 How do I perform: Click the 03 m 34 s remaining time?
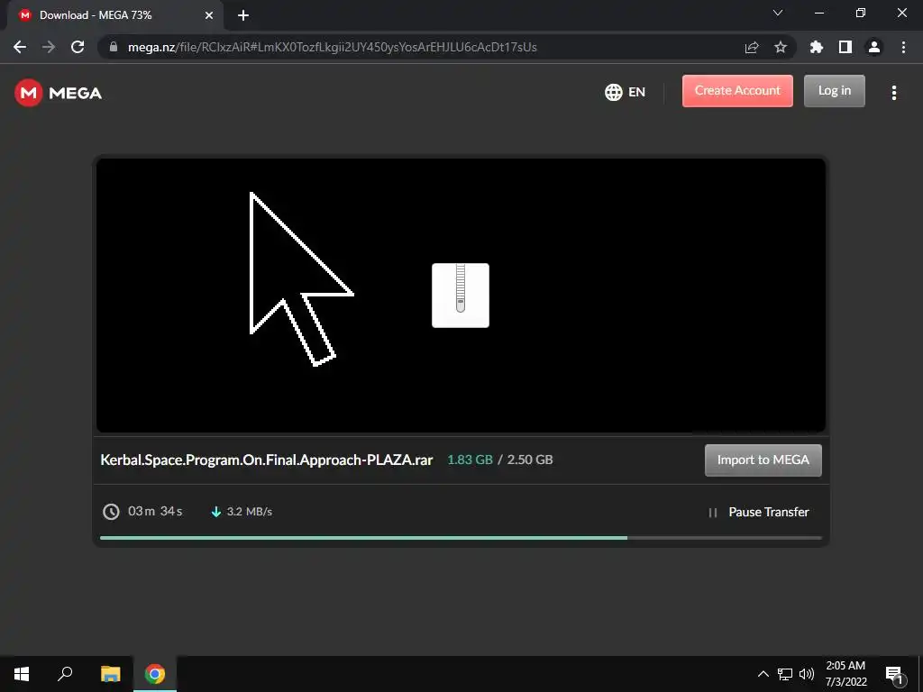155,511
